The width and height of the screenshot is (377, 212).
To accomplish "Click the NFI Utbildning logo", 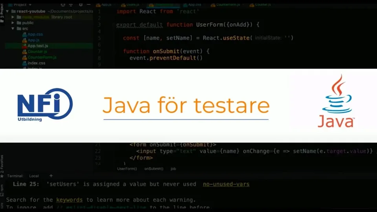I will click(x=45, y=104).
